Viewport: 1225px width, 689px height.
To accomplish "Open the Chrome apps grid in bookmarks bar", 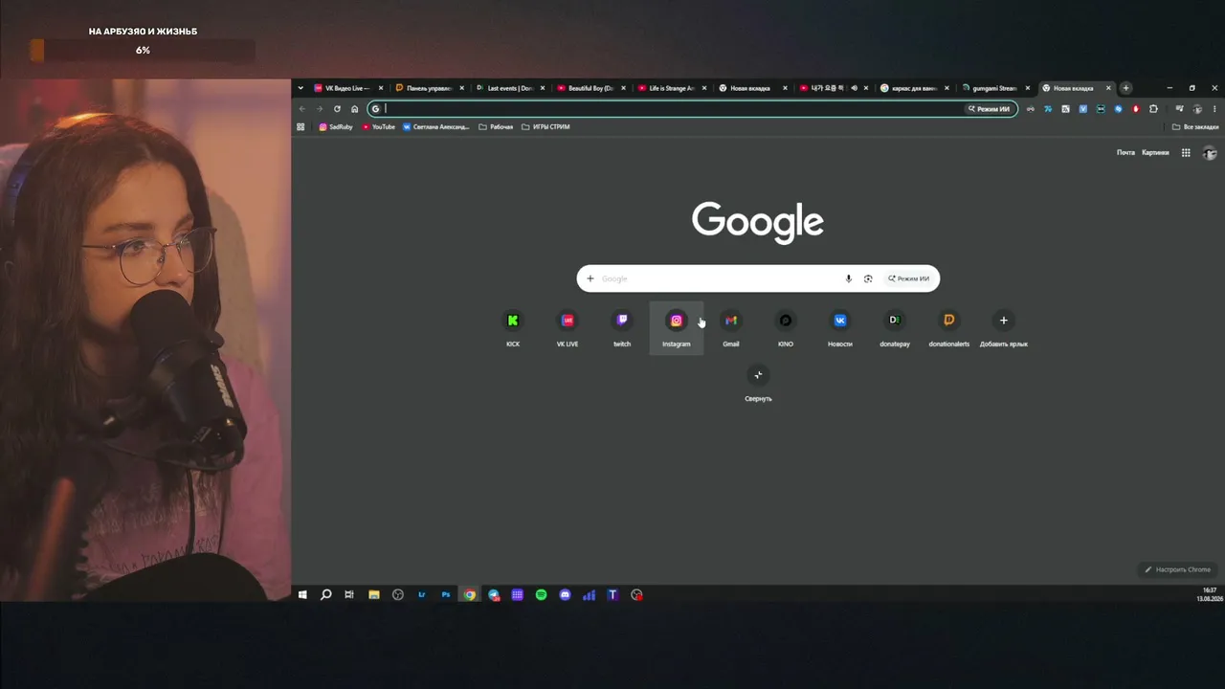I will pos(301,126).
